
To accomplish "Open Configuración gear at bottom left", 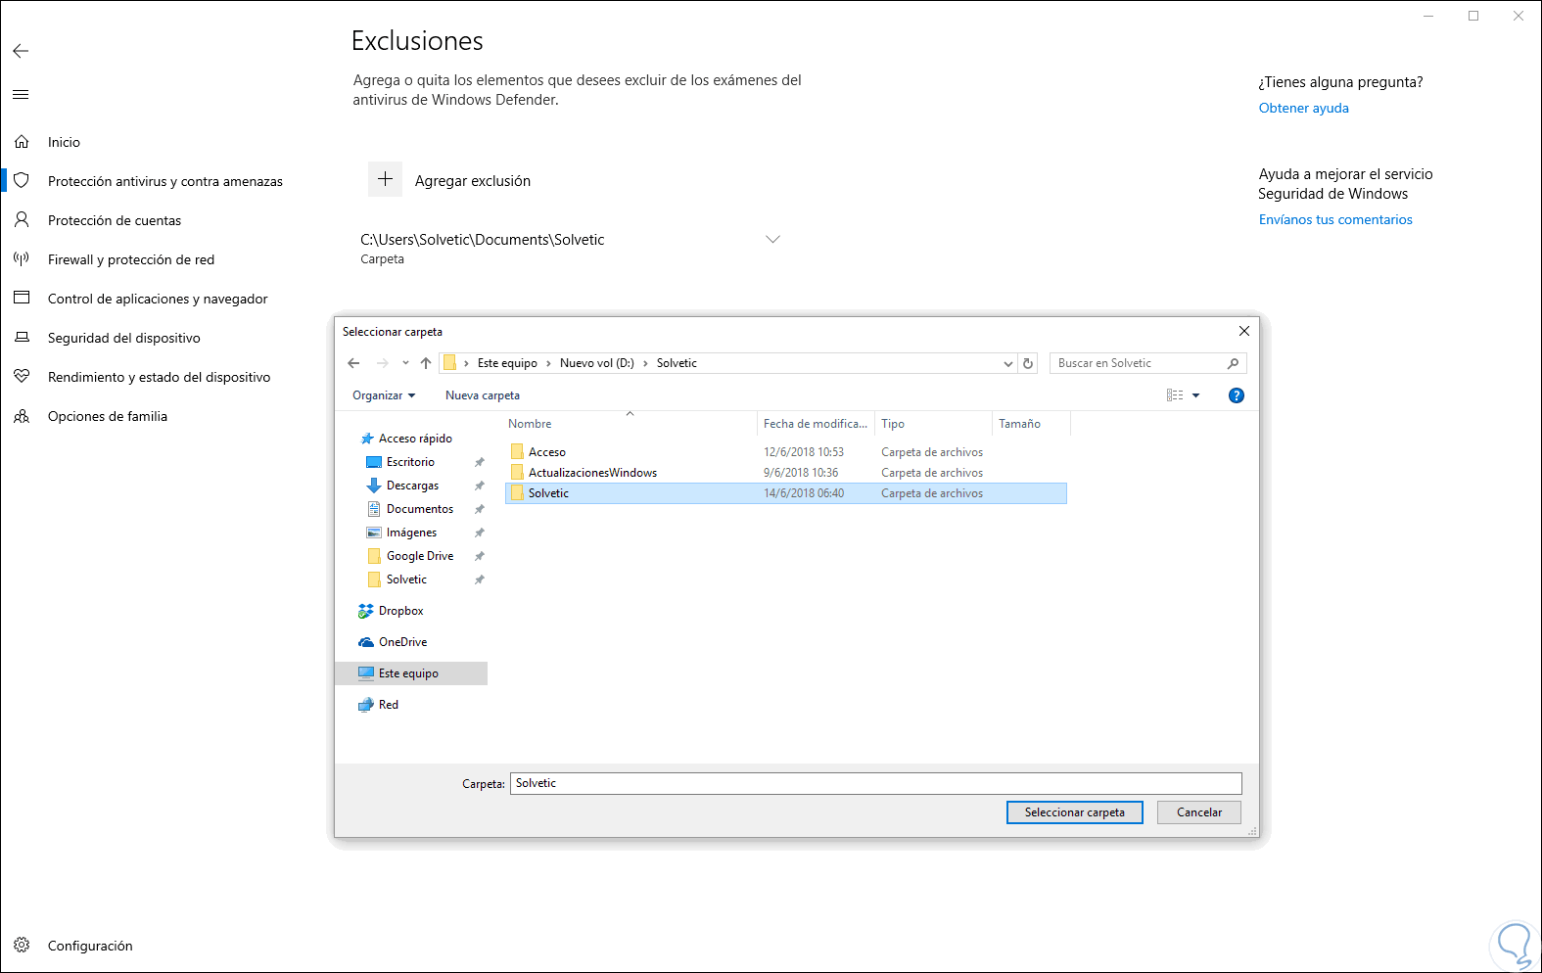I will (22, 946).
